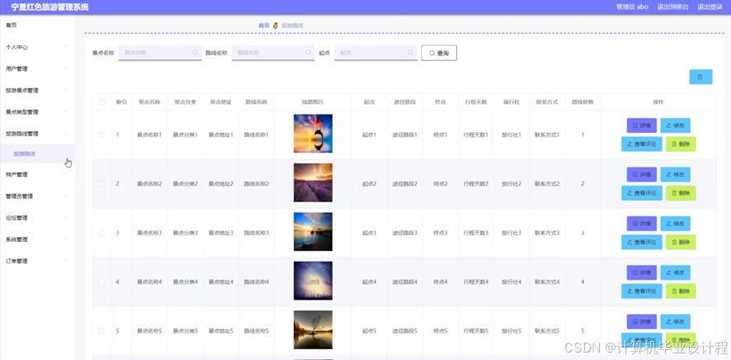Click the cell 旅行社2
Screen dimensions: 731x360
[x=512, y=184]
